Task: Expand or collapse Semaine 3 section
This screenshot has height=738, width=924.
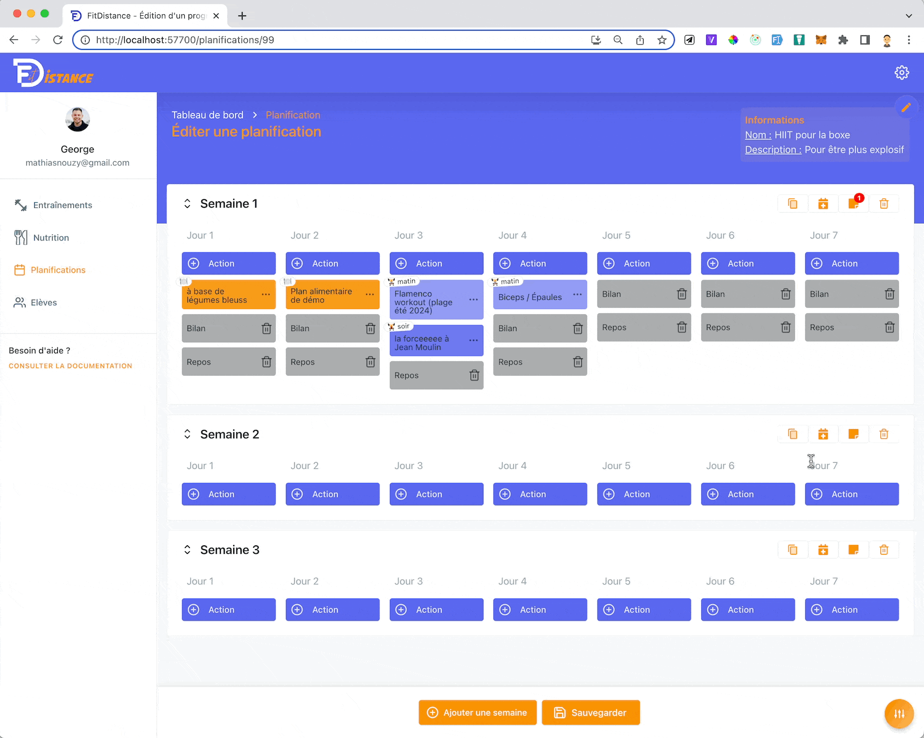Action: click(187, 549)
